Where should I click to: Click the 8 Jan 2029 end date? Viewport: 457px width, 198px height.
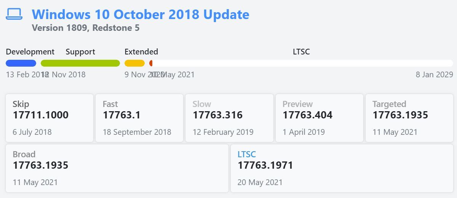[434, 75]
